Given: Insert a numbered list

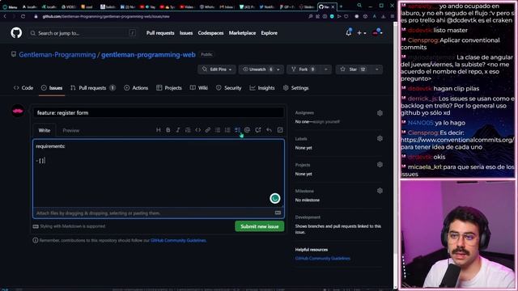Looking at the screenshot, I should pos(227,130).
